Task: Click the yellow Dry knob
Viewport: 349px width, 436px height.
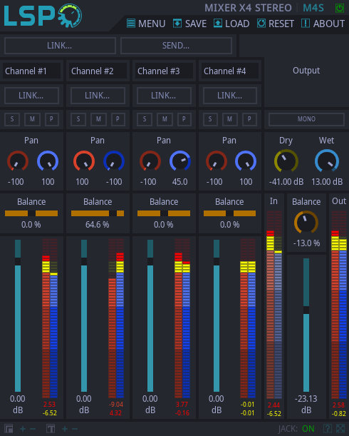Action: (286, 161)
